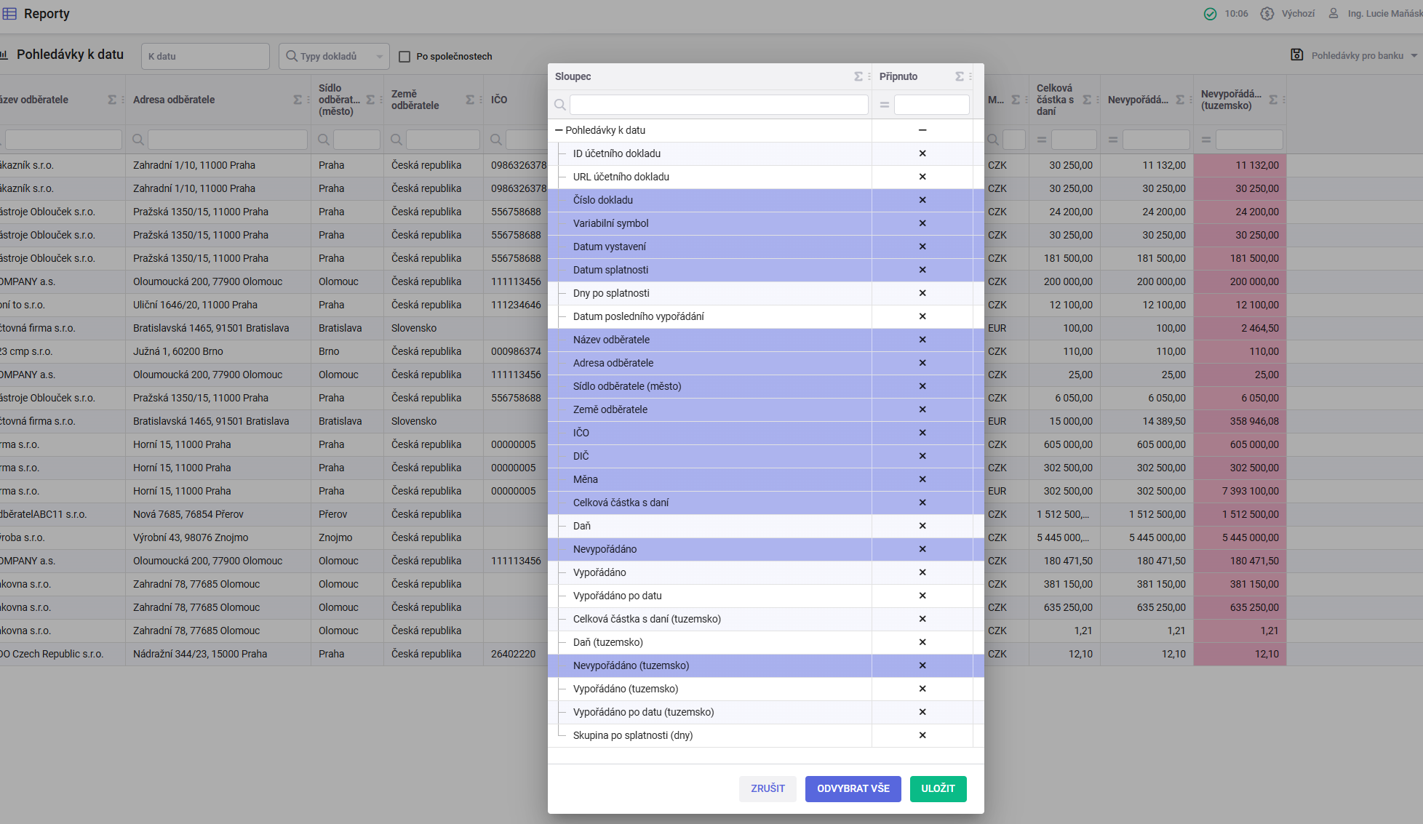Click equals filter icon under Připnuto
The image size is (1423, 824).
885,105
